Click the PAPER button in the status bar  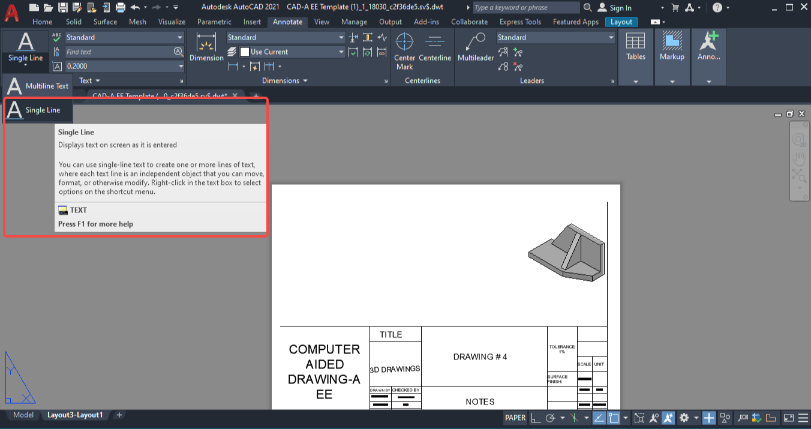click(515, 418)
